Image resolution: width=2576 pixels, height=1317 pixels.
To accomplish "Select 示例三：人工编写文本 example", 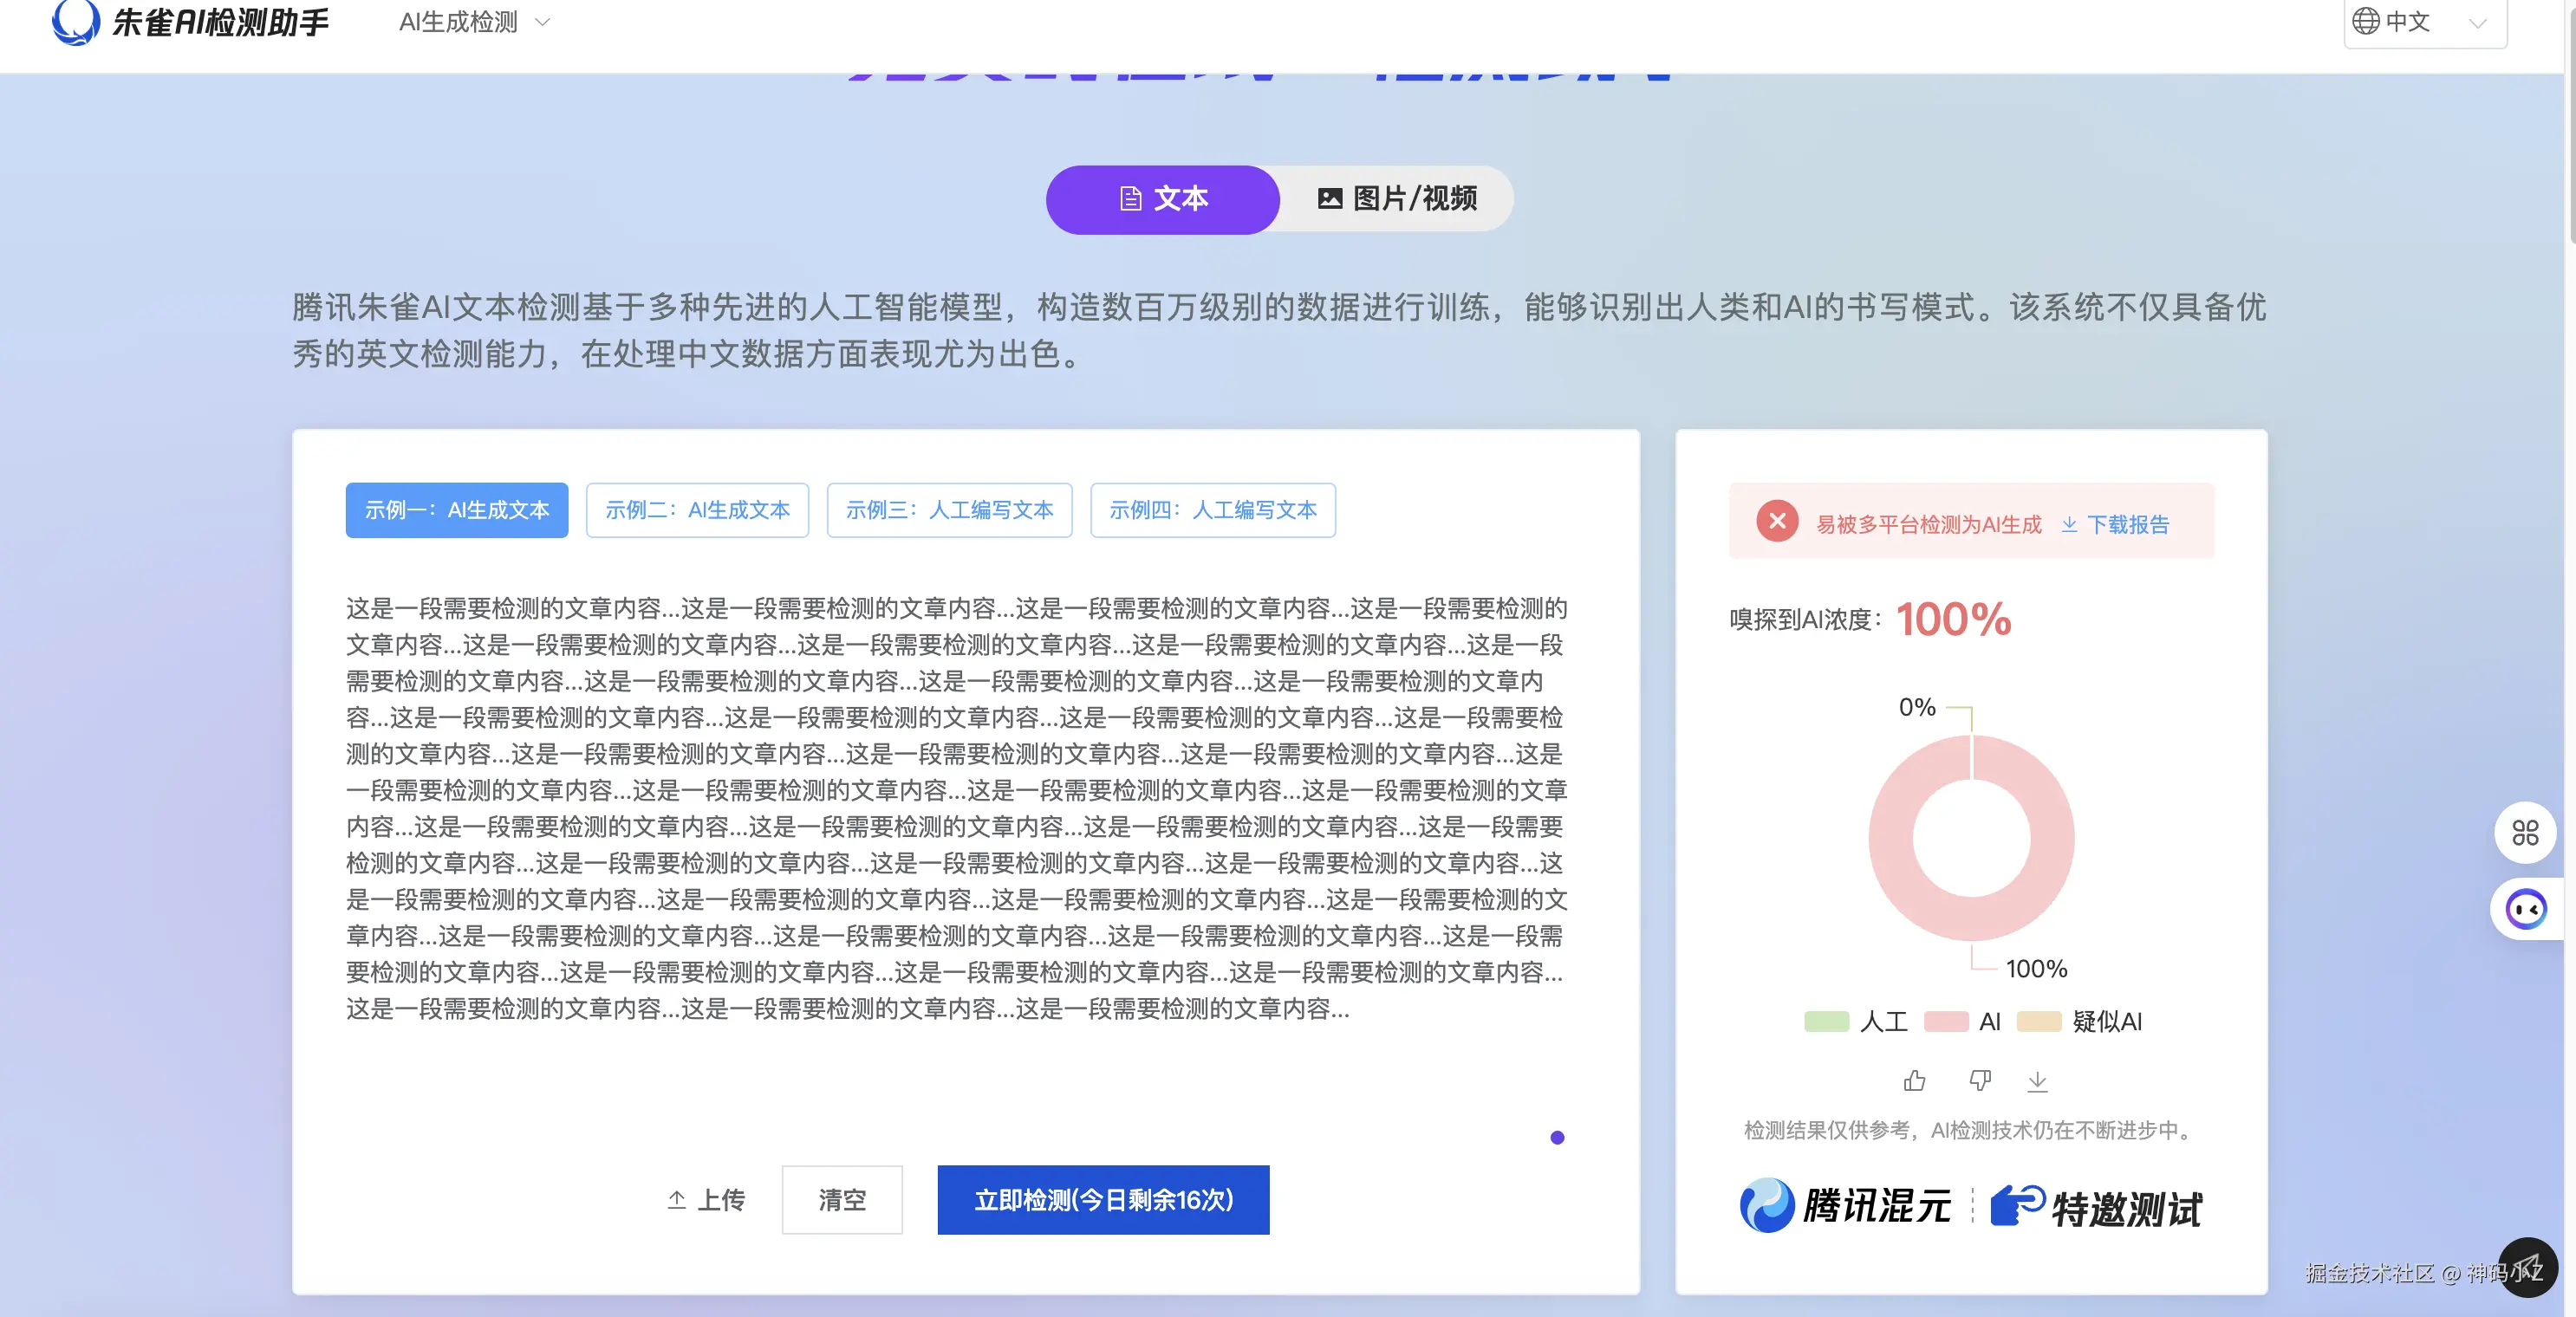I will [x=949, y=510].
